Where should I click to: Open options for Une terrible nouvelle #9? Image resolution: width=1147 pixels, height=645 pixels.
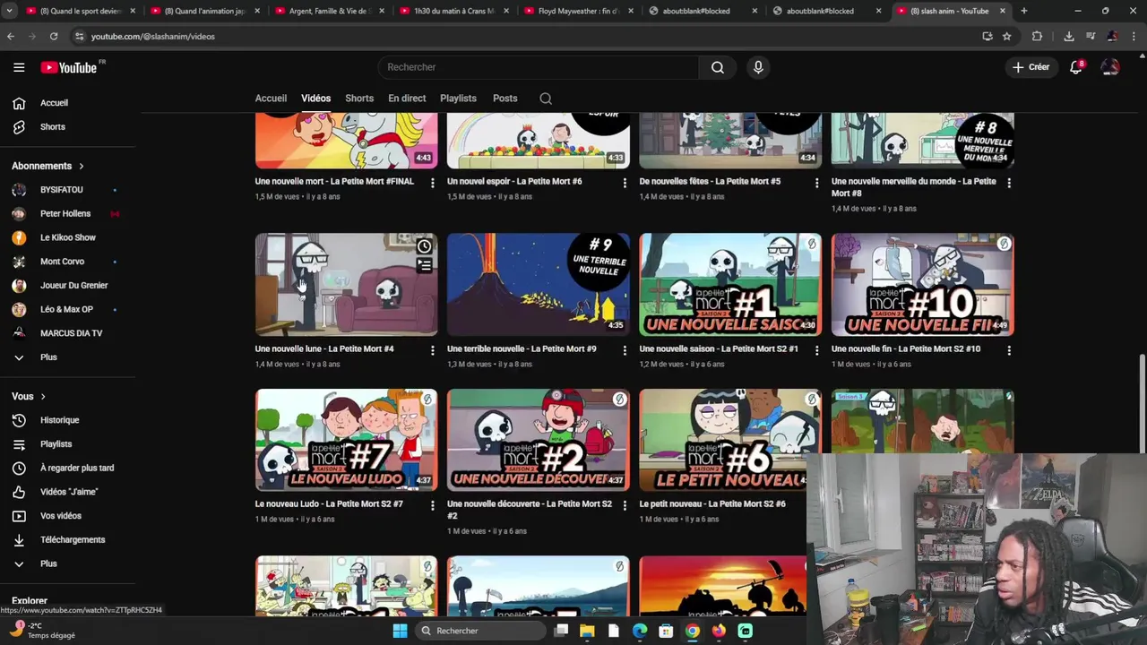(625, 350)
